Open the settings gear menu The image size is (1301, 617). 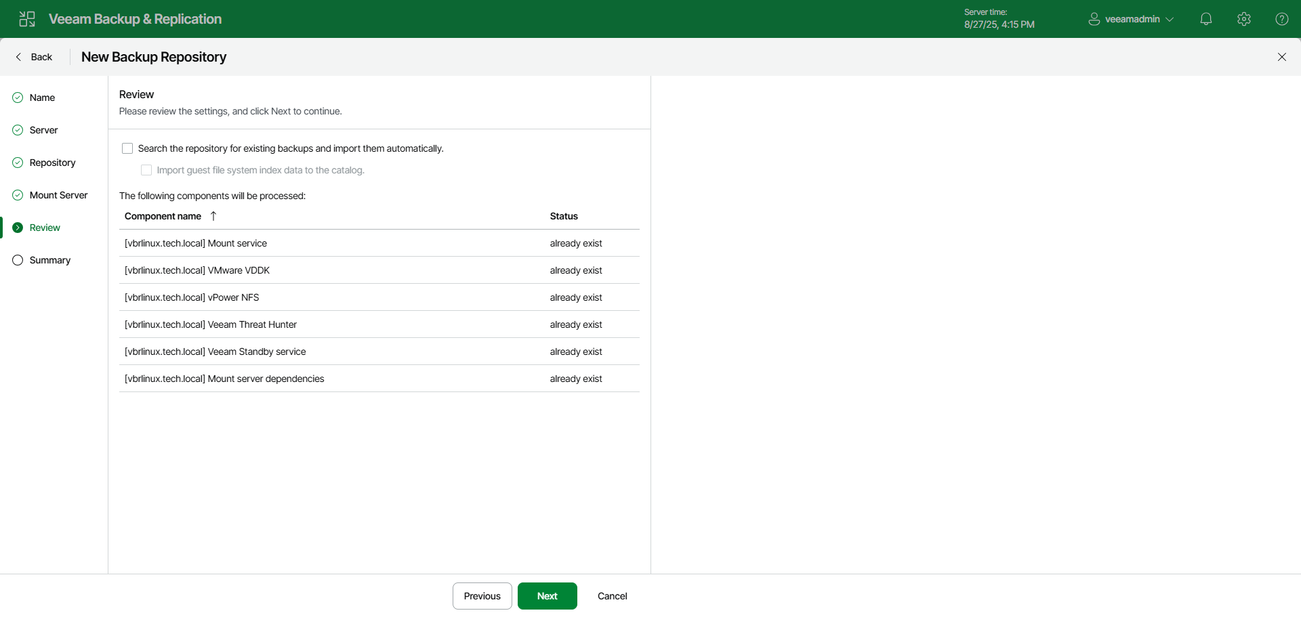[x=1244, y=18]
